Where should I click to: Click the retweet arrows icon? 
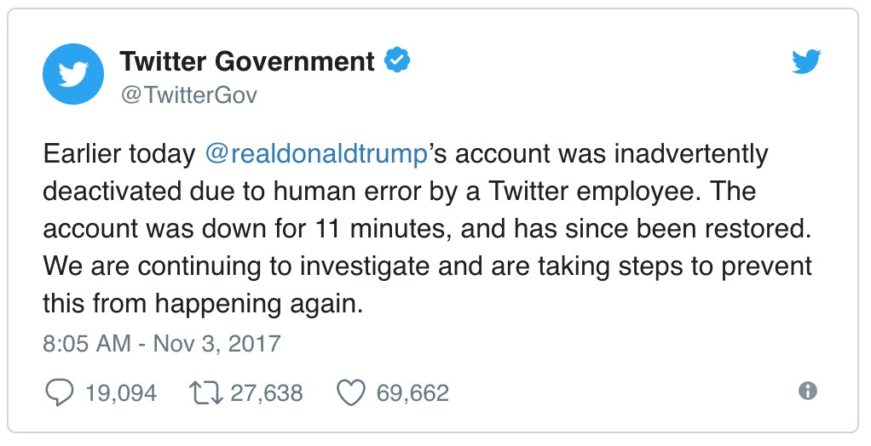tap(205, 392)
